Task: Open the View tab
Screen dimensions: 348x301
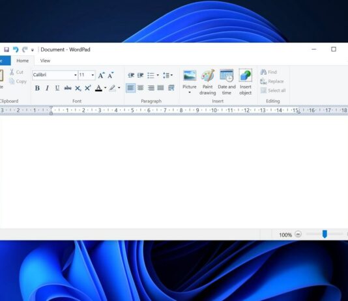Action: (x=45, y=61)
